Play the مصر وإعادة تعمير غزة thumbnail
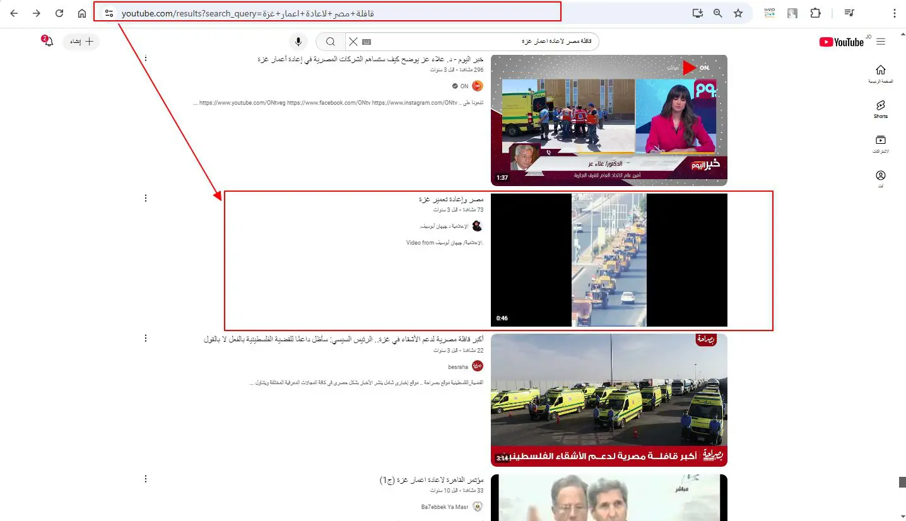 click(609, 260)
